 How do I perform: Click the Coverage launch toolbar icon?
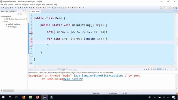pos(27,8)
